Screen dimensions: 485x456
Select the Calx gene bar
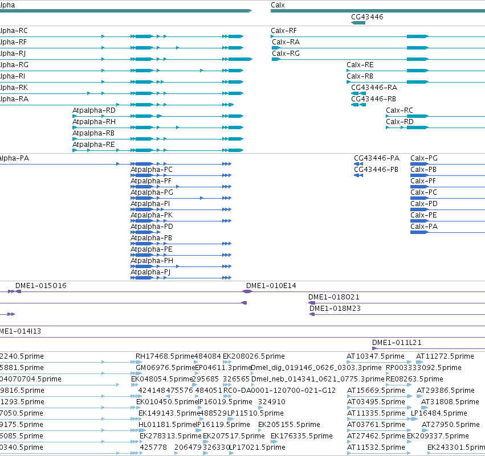coord(378,11)
